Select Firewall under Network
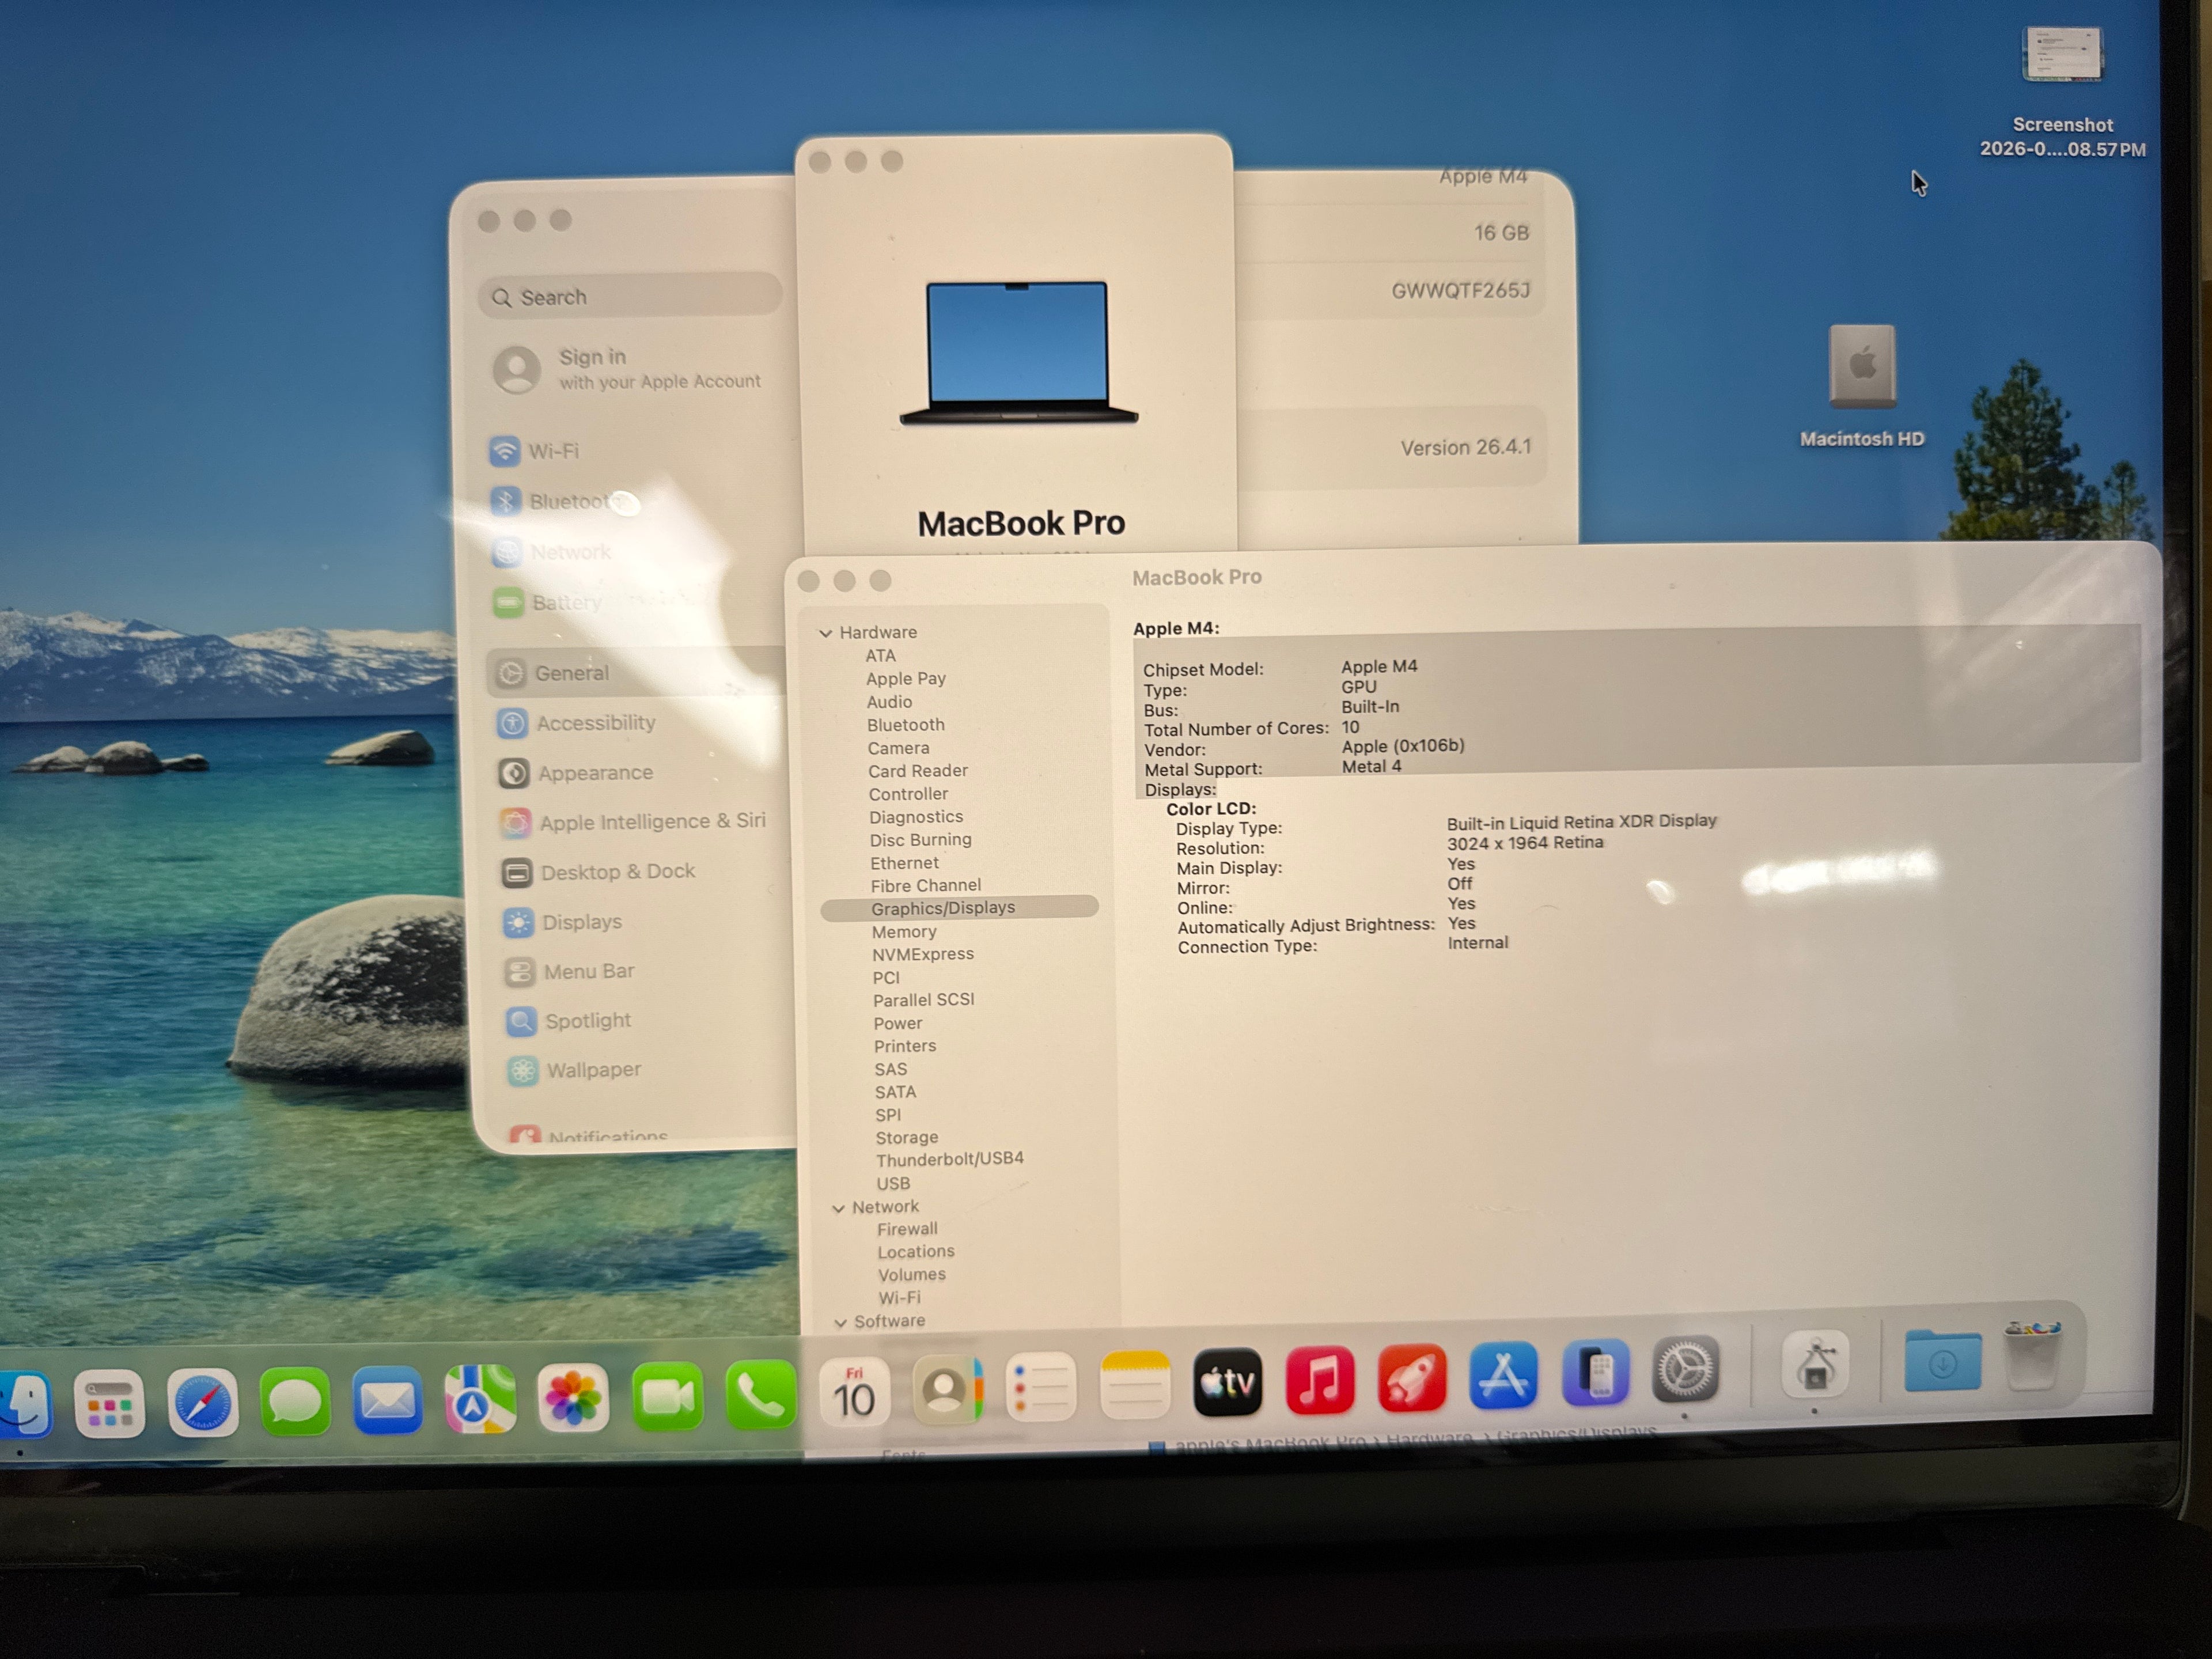The height and width of the screenshot is (1659, 2212). (907, 1230)
